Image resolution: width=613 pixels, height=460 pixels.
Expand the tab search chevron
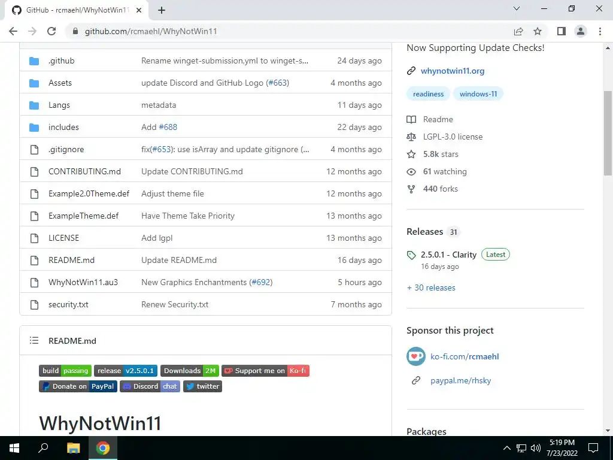517,8
